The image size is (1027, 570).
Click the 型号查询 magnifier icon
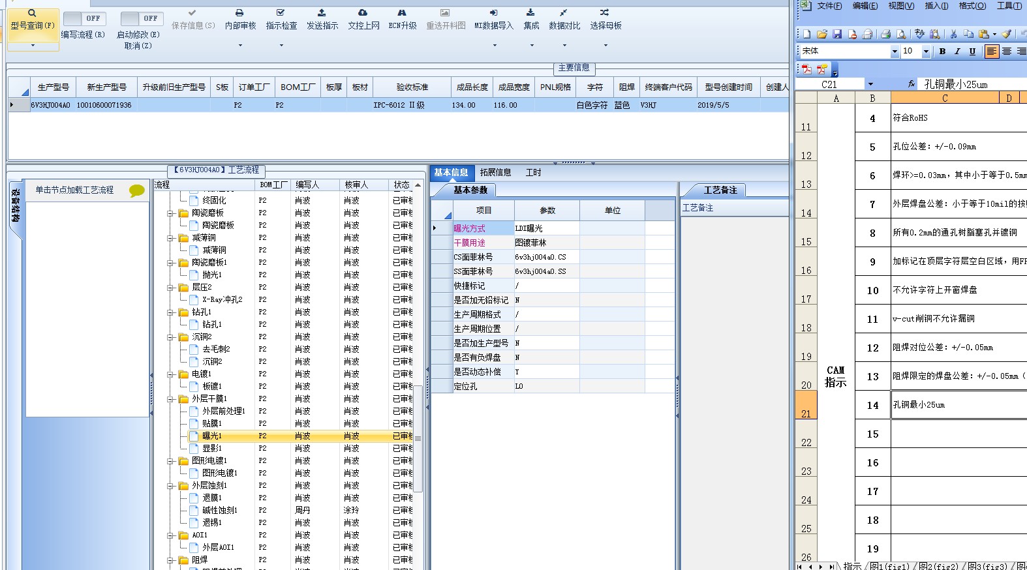pos(32,13)
